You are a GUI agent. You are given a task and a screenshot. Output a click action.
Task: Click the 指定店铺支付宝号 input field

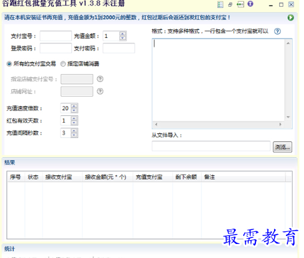tap(77, 79)
